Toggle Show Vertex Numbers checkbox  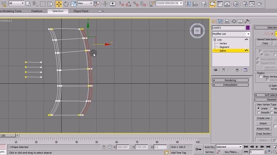click(x=261, y=77)
